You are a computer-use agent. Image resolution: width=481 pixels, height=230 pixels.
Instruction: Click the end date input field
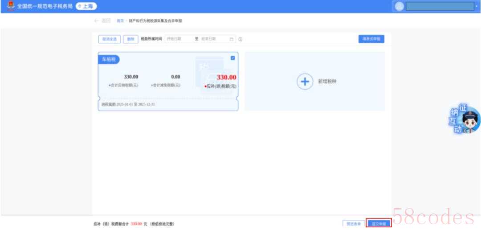pyautogui.click(x=214, y=39)
